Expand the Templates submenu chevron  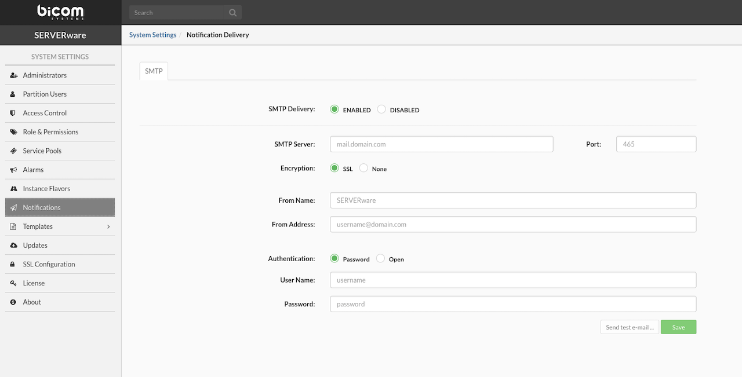point(108,226)
